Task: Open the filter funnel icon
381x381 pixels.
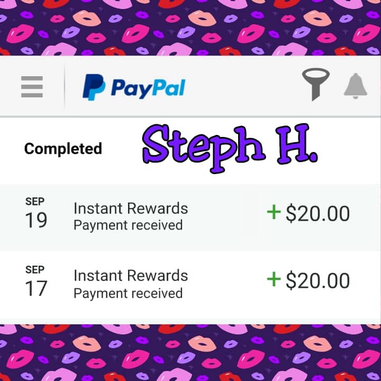Action: 315,84
